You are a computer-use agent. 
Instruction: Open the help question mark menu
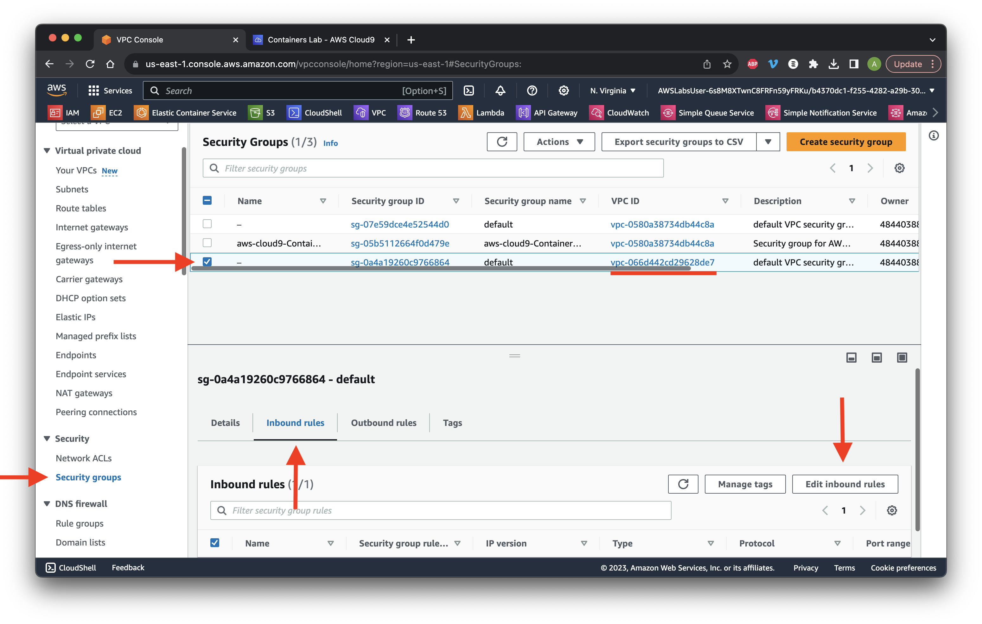(532, 90)
